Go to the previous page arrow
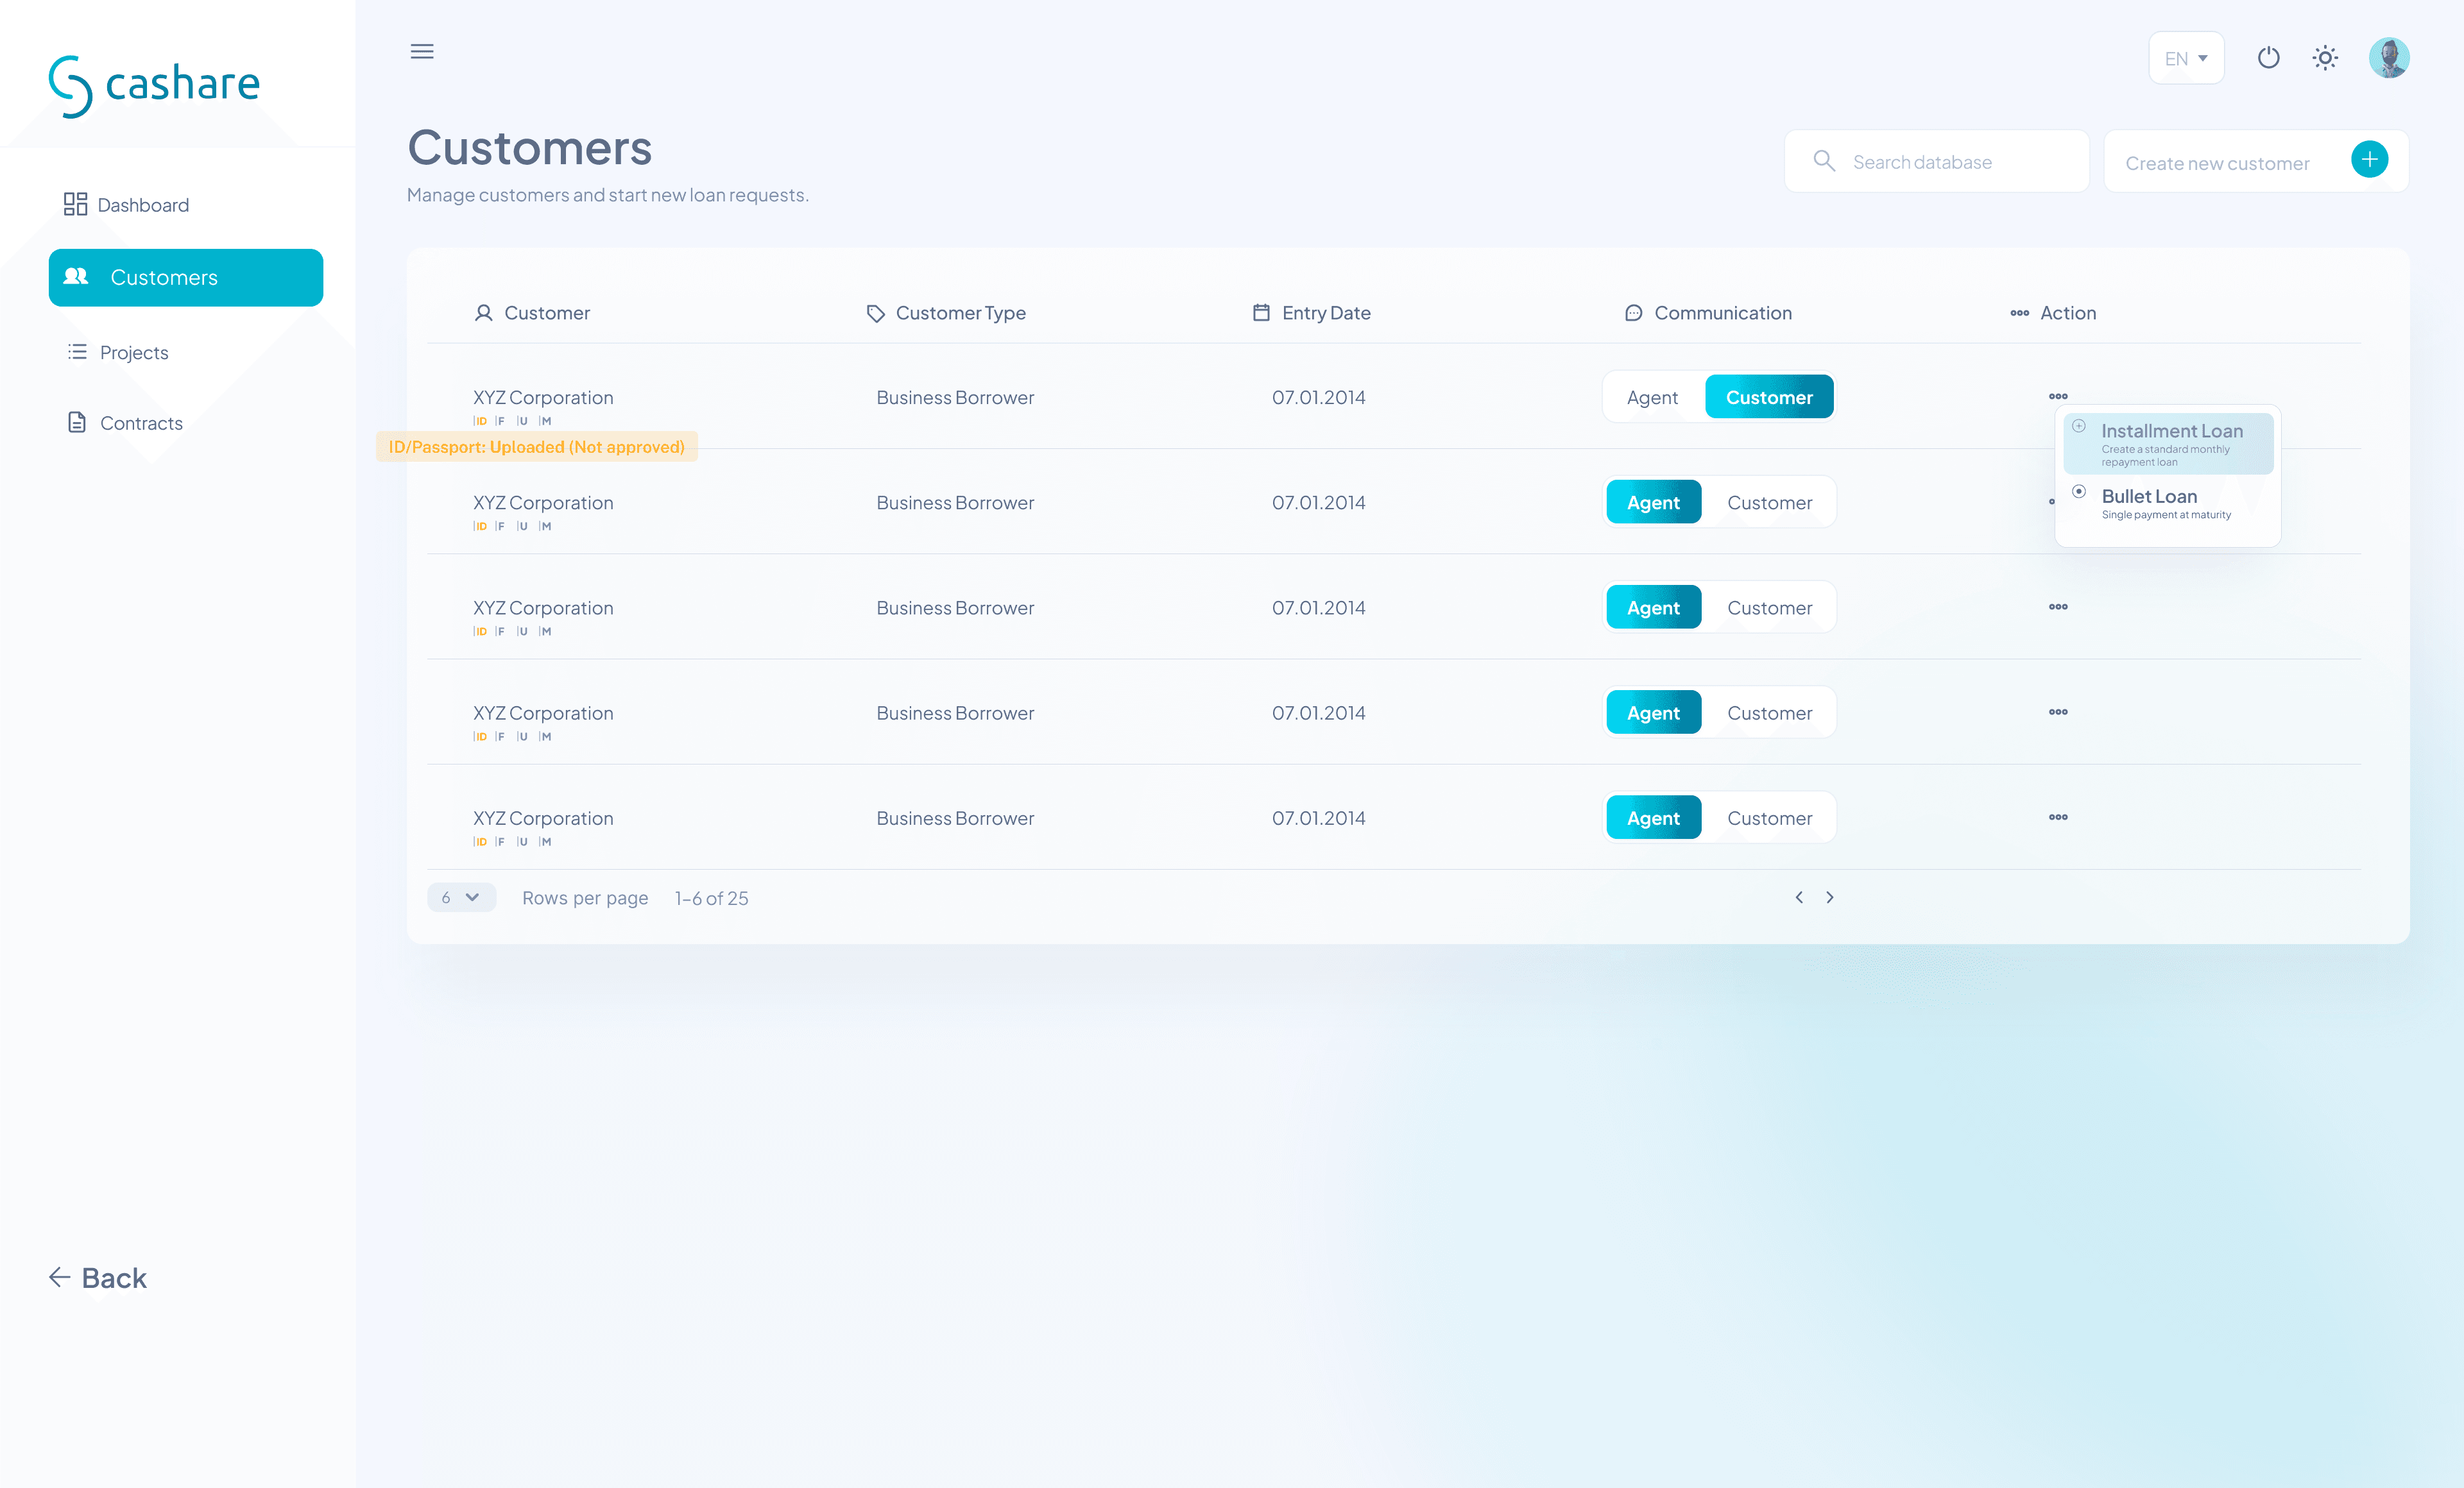 (x=1799, y=897)
